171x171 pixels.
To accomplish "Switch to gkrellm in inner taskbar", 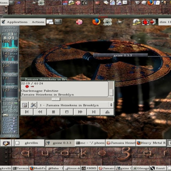I will tap(29, 143).
